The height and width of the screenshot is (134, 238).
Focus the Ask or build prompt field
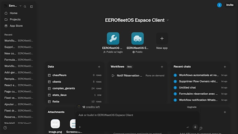pyautogui.click(x=137, y=115)
